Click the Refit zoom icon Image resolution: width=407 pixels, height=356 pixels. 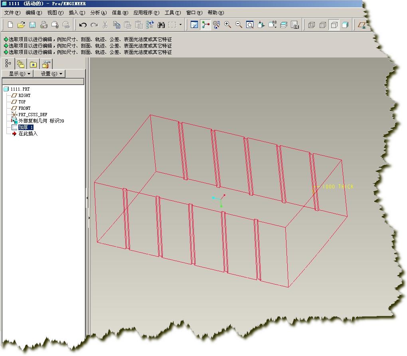[250, 25]
